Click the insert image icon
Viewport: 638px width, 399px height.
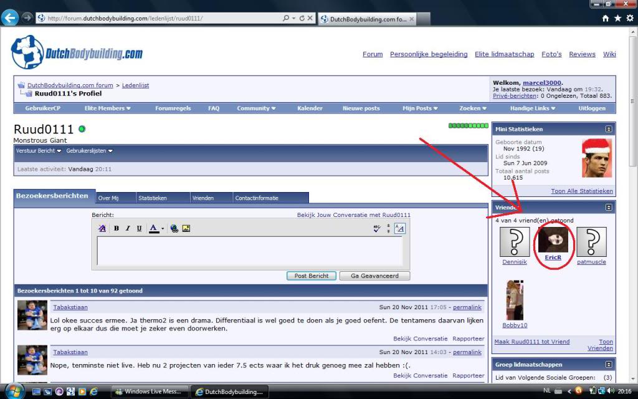click(x=186, y=229)
